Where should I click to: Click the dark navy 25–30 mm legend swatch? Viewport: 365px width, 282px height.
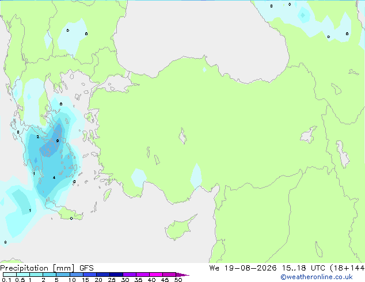coord(116,275)
